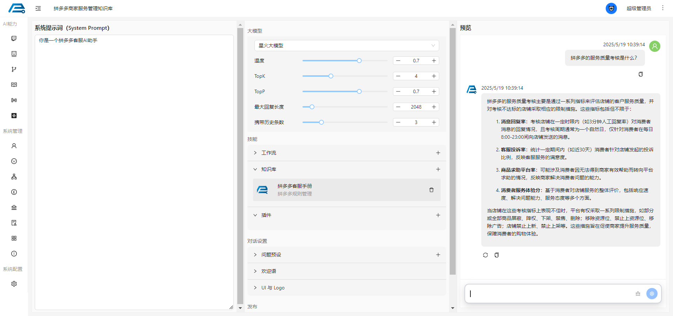Add a new plugin with plus button
This screenshot has width=673, height=316.
tap(438, 215)
